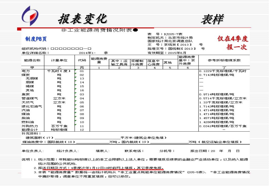This screenshot has width=269, height=186.
Task: Click coefficient 1.4571吨标准煤/吨 for 柴油
Action: coord(216,118)
